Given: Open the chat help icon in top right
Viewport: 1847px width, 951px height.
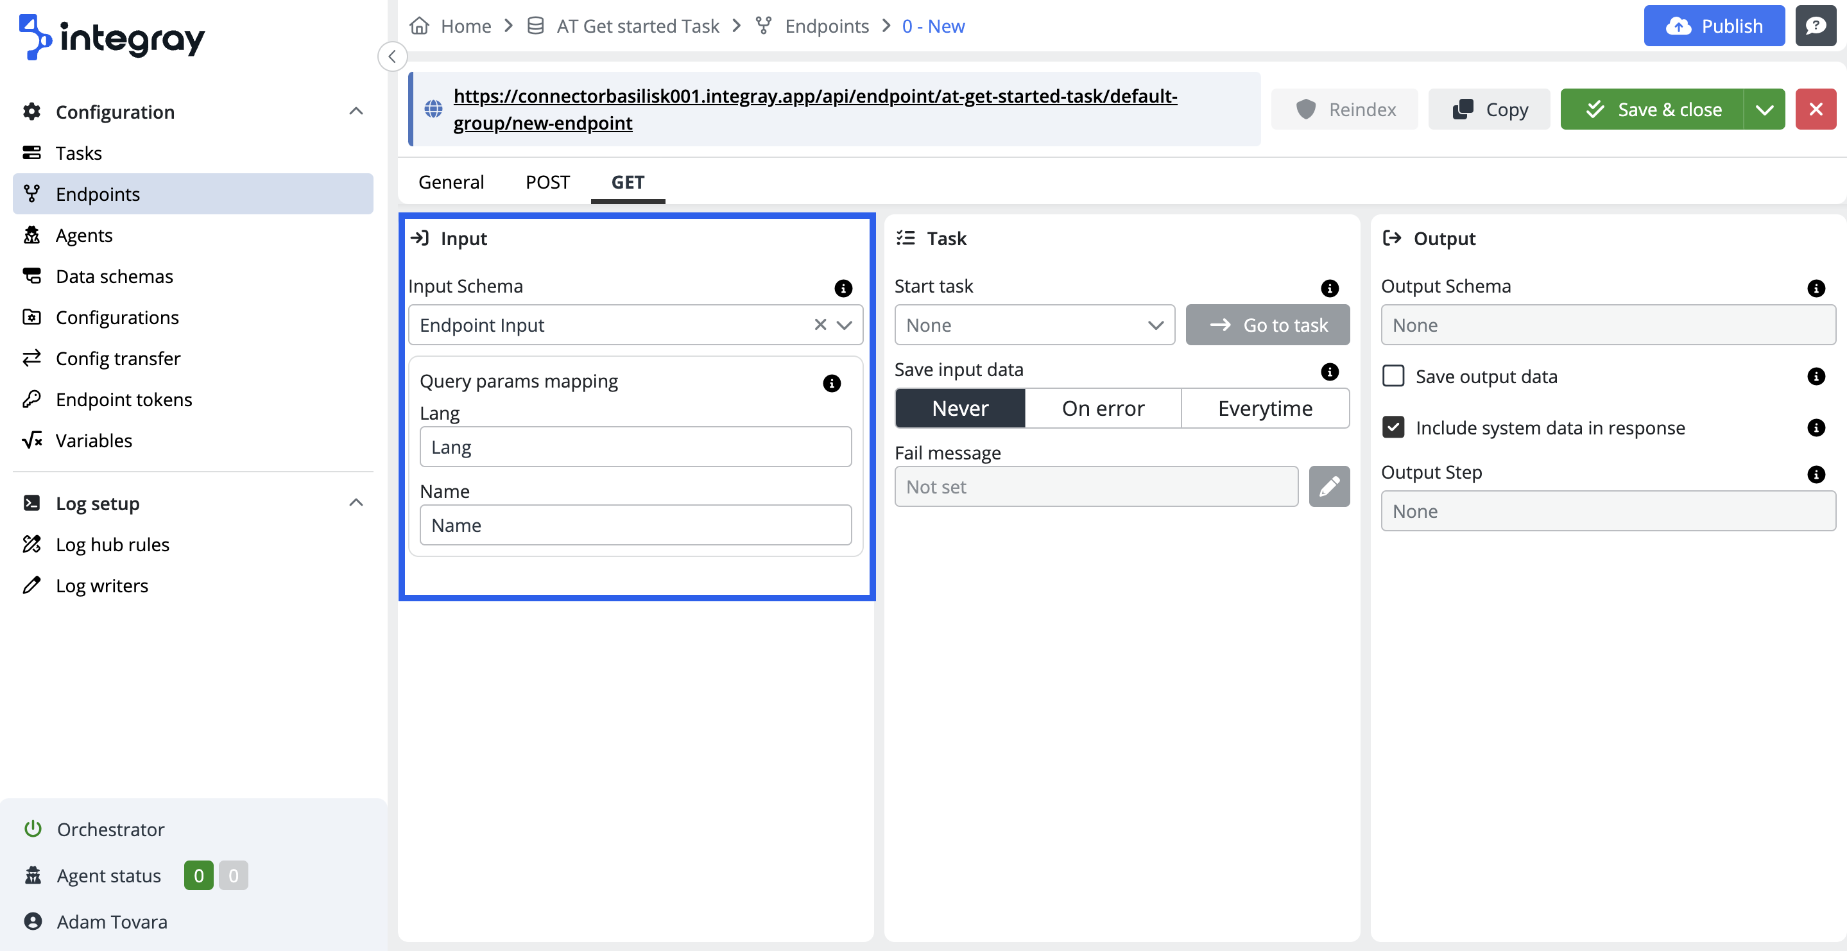Looking at the screenshot, I should [x=1815, y=26].
